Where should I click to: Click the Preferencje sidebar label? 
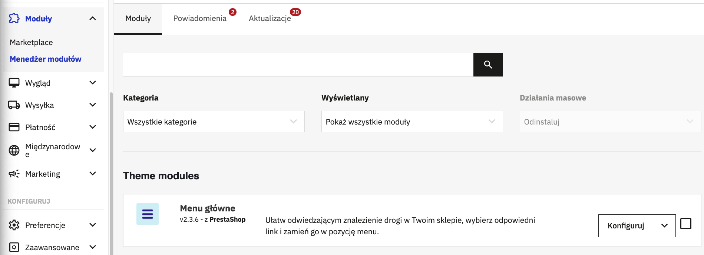[x=45, y=225]
